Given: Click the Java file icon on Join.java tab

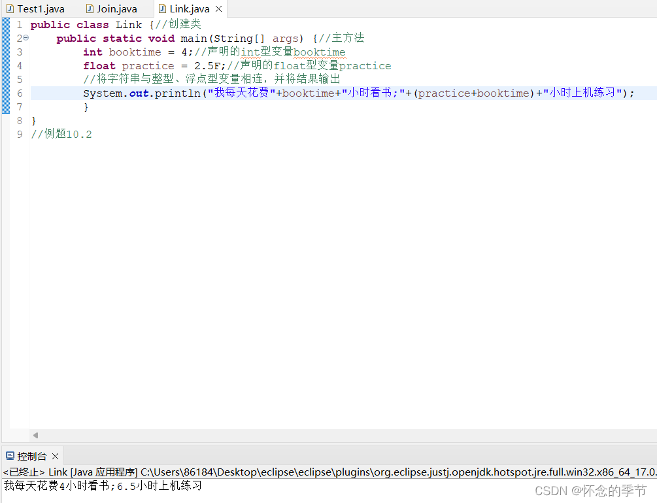Looking at the screenshot, I should 89,8.
